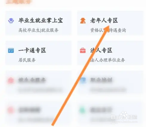
Task: Tap the blue card icon for 一卡通专区
Action: 11,51
